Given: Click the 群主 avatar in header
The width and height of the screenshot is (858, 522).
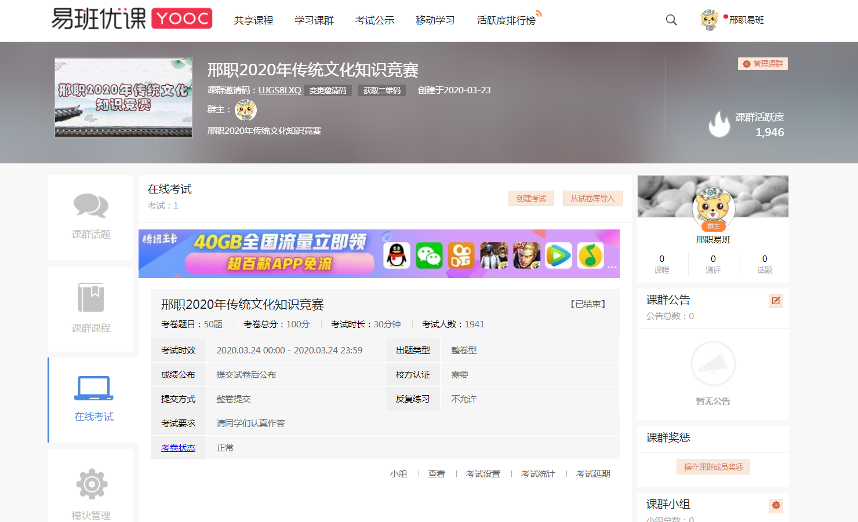Looking at the screenshot, I should [x=246, y=110].
